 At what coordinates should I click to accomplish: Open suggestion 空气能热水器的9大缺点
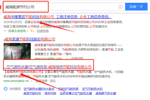tap(38, 89)
